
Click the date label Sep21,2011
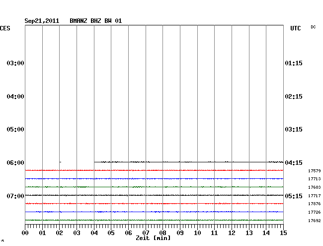tap(42, 21)
